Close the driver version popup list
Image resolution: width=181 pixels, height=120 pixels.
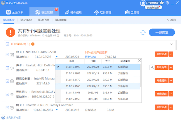pyautogui.click(x=140, y=60)
